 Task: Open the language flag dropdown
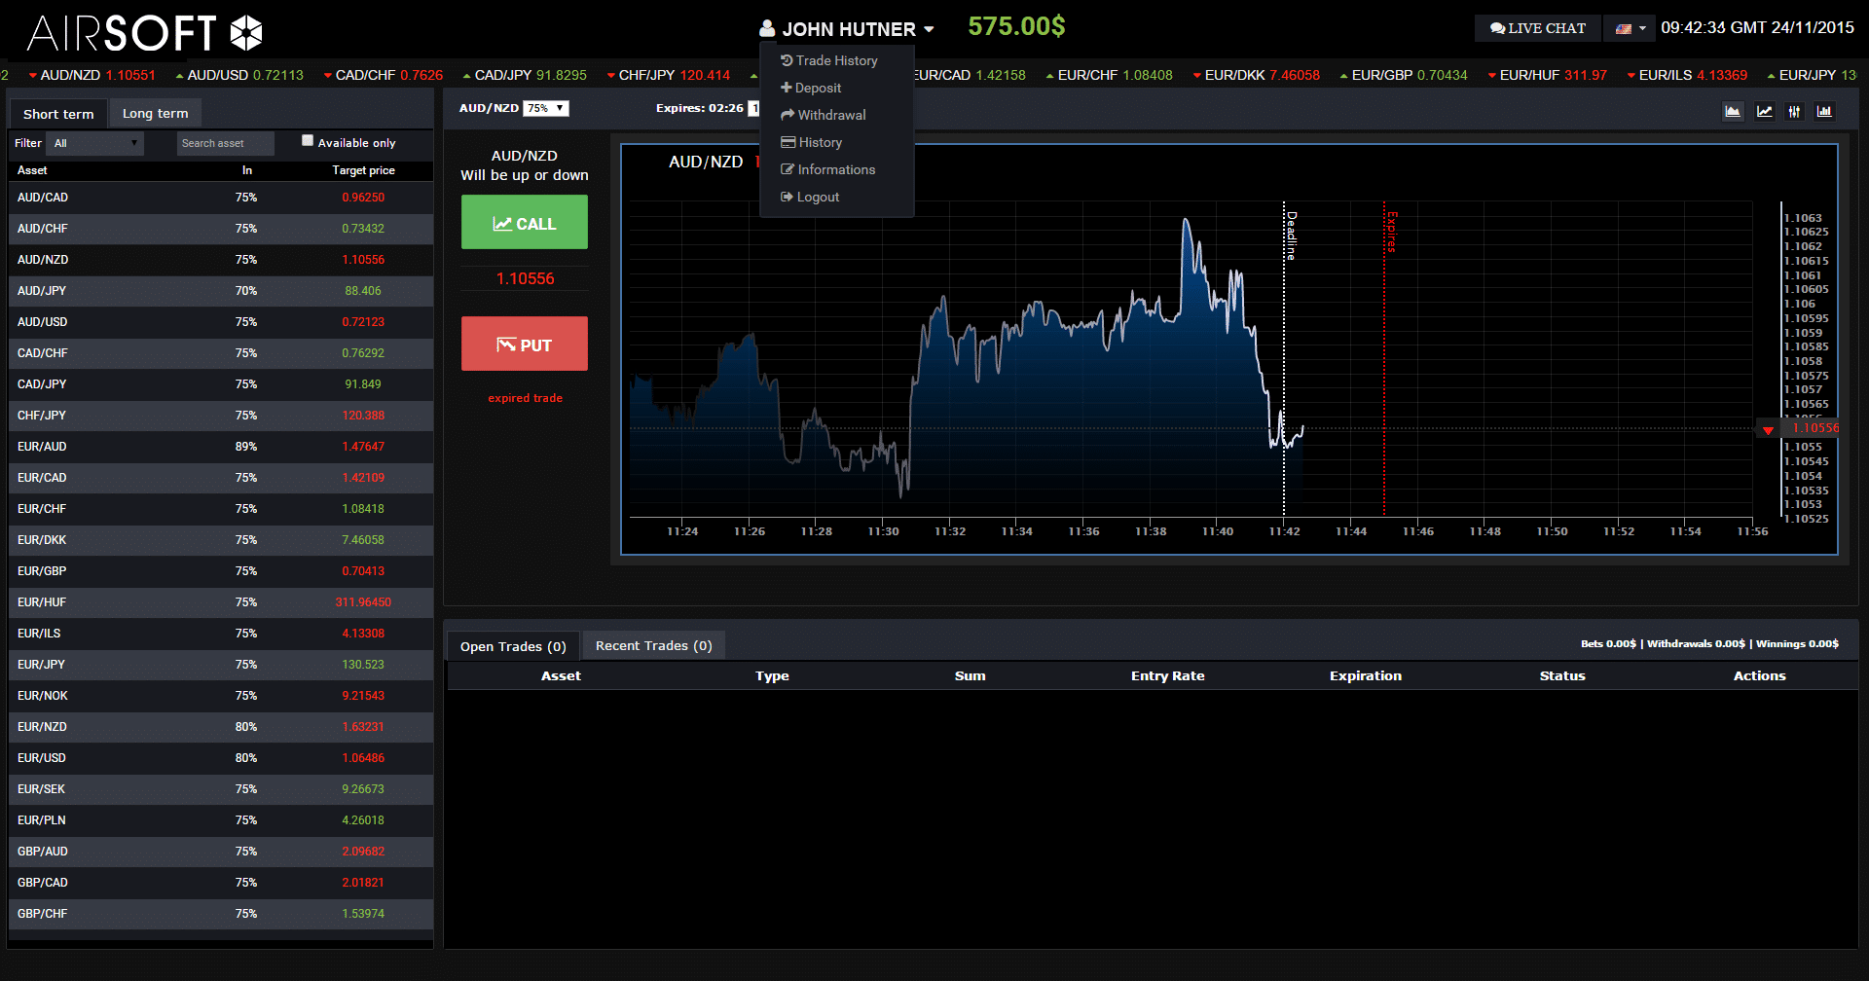point(1631,28)
